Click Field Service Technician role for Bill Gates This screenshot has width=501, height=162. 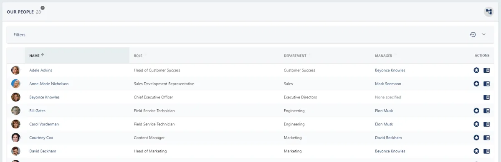154,111
